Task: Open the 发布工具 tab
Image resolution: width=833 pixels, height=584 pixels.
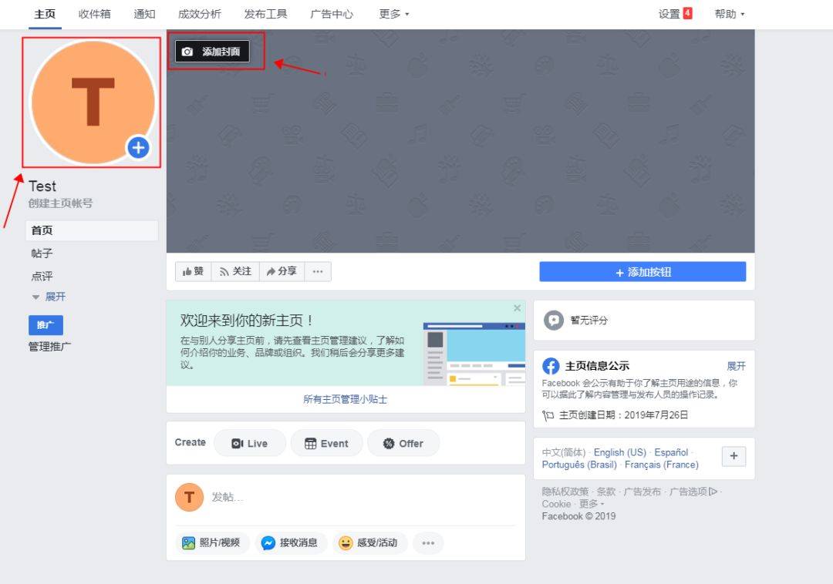Action: point(265,15)
